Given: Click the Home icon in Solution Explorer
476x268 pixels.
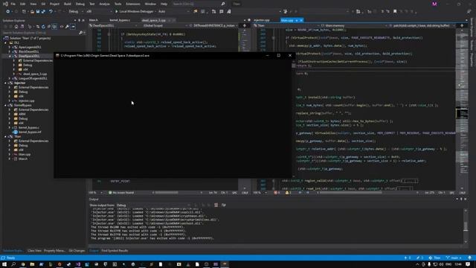Looking at the screenshot, I should click(x=16, y=27).
